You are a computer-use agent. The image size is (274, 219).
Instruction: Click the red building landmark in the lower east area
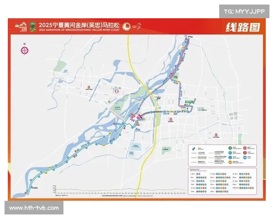216,135
